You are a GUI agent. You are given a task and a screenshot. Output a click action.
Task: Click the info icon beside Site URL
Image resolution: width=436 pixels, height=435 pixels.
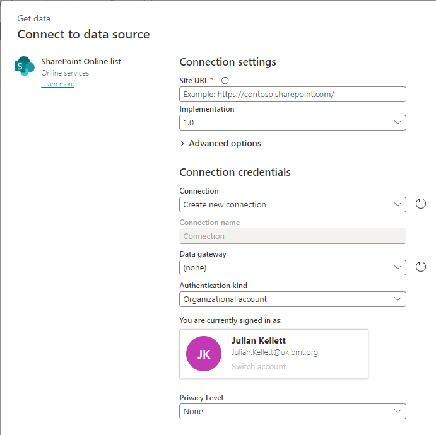(225, 80)
